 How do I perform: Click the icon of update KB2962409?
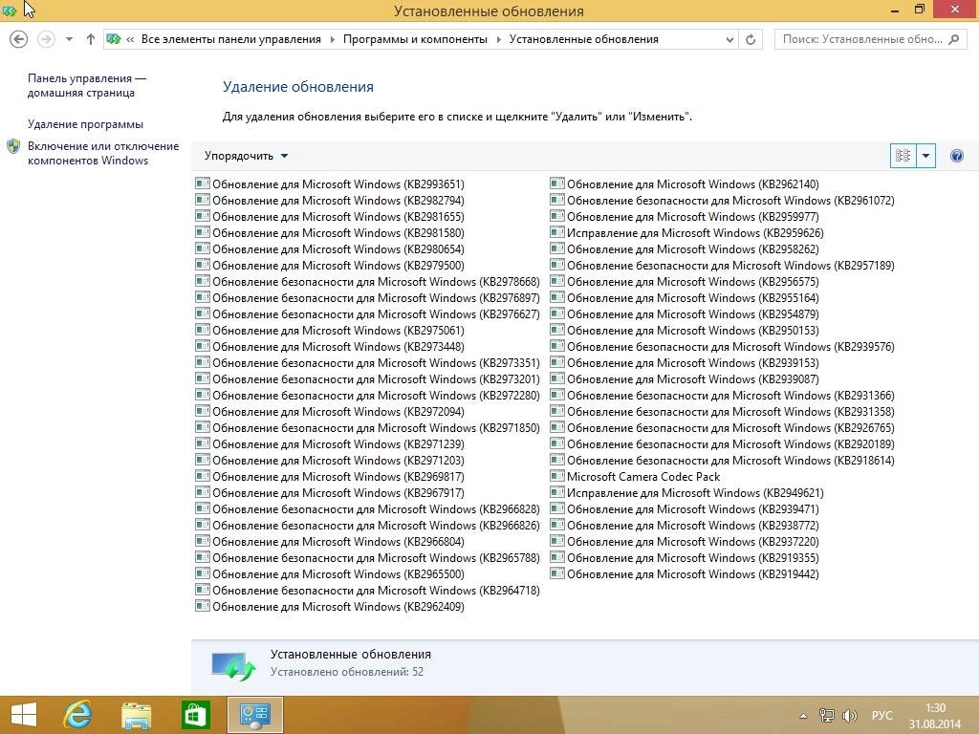click(203, 605)
